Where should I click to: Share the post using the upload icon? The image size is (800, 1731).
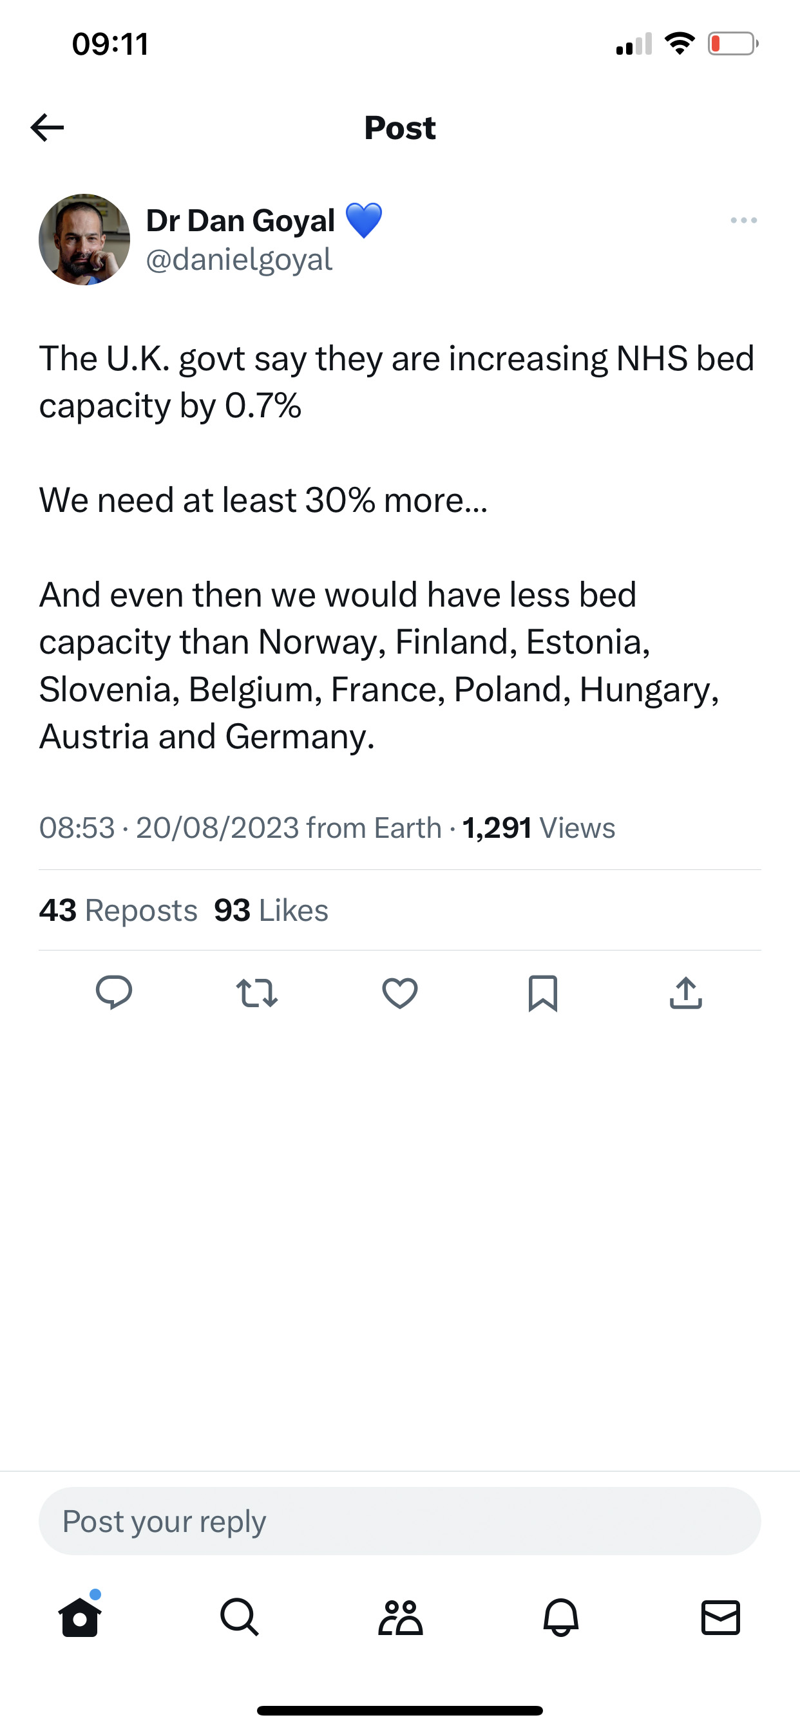686,993
